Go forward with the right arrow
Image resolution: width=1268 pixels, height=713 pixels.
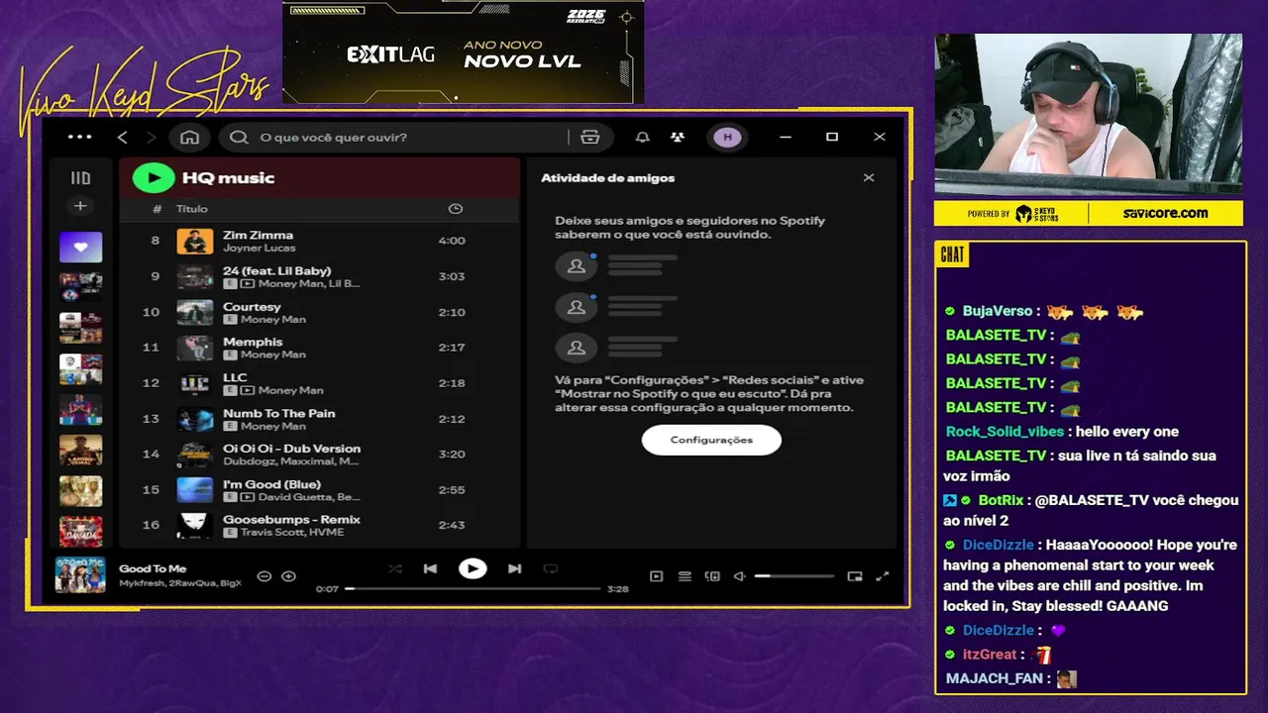pyautogui.click(x=151, y=137)
